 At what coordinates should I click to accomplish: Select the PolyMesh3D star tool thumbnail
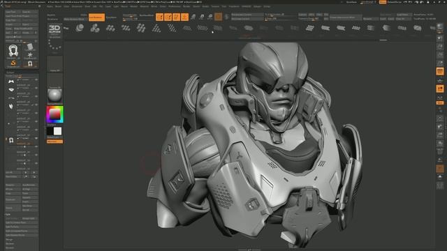(30, 55)
